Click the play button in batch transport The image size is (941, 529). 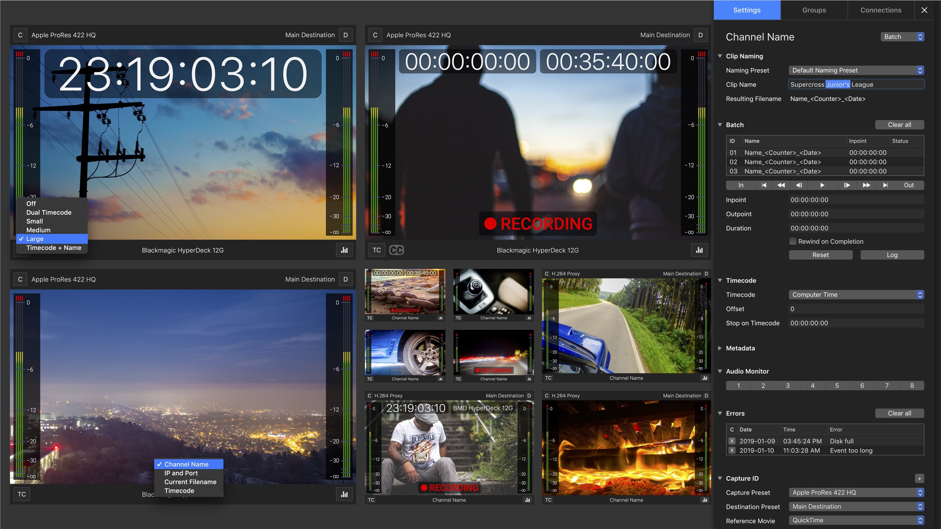[x=822, y=185]
